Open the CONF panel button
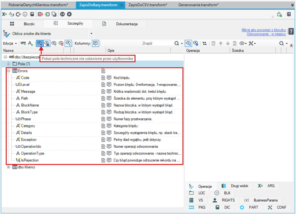Screen dimensions: 296x214 point(277,207)
